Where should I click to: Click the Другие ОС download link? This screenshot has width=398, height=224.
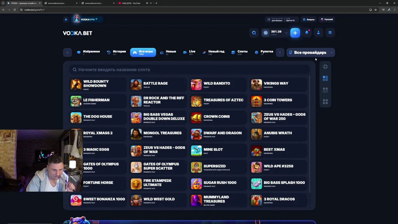[290, 19]
